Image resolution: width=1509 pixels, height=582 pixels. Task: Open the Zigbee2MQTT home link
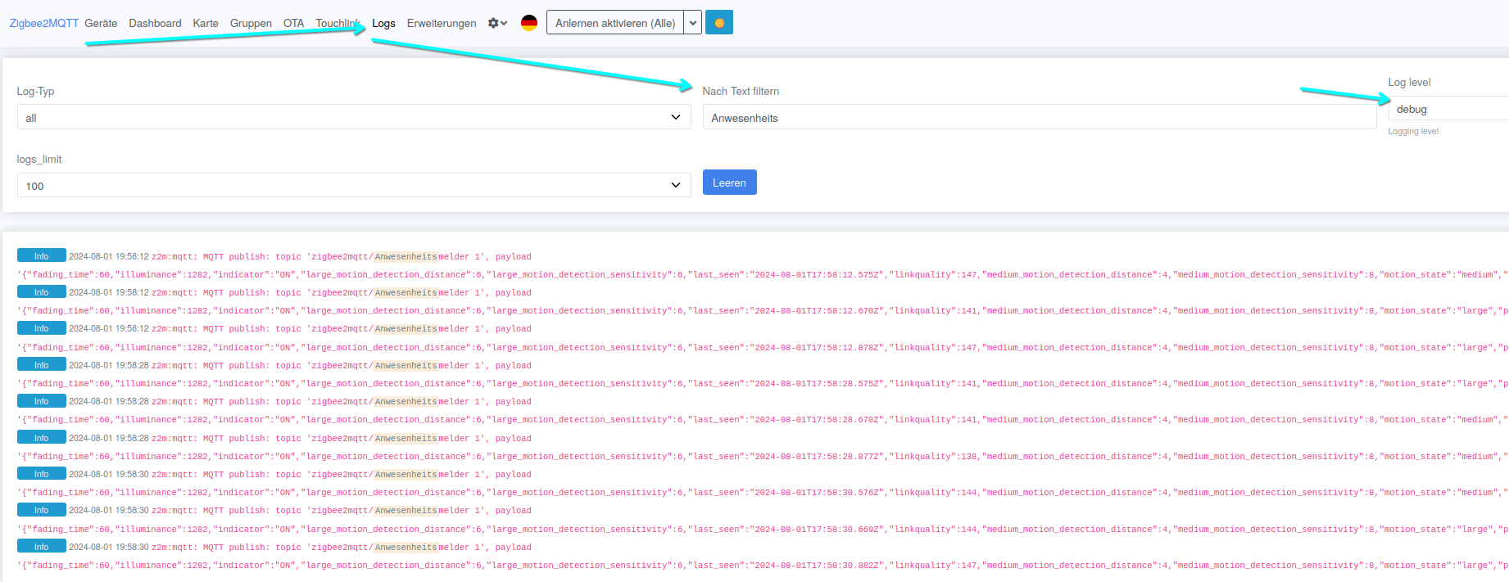tap(43, 23)
